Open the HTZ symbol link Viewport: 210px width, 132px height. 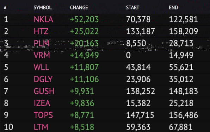41,31
